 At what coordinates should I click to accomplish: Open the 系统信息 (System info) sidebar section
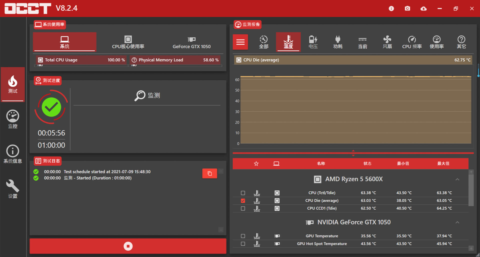pyautogui.click(x=13, y=154)
